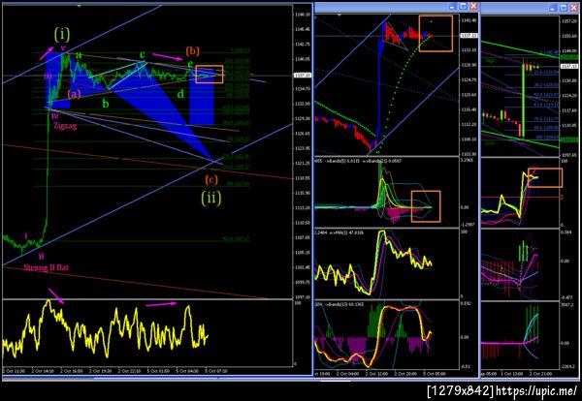This screenshot has height=401, width=582.
Task: Minimize the middle chart window
Action: [x=452, y=7]
